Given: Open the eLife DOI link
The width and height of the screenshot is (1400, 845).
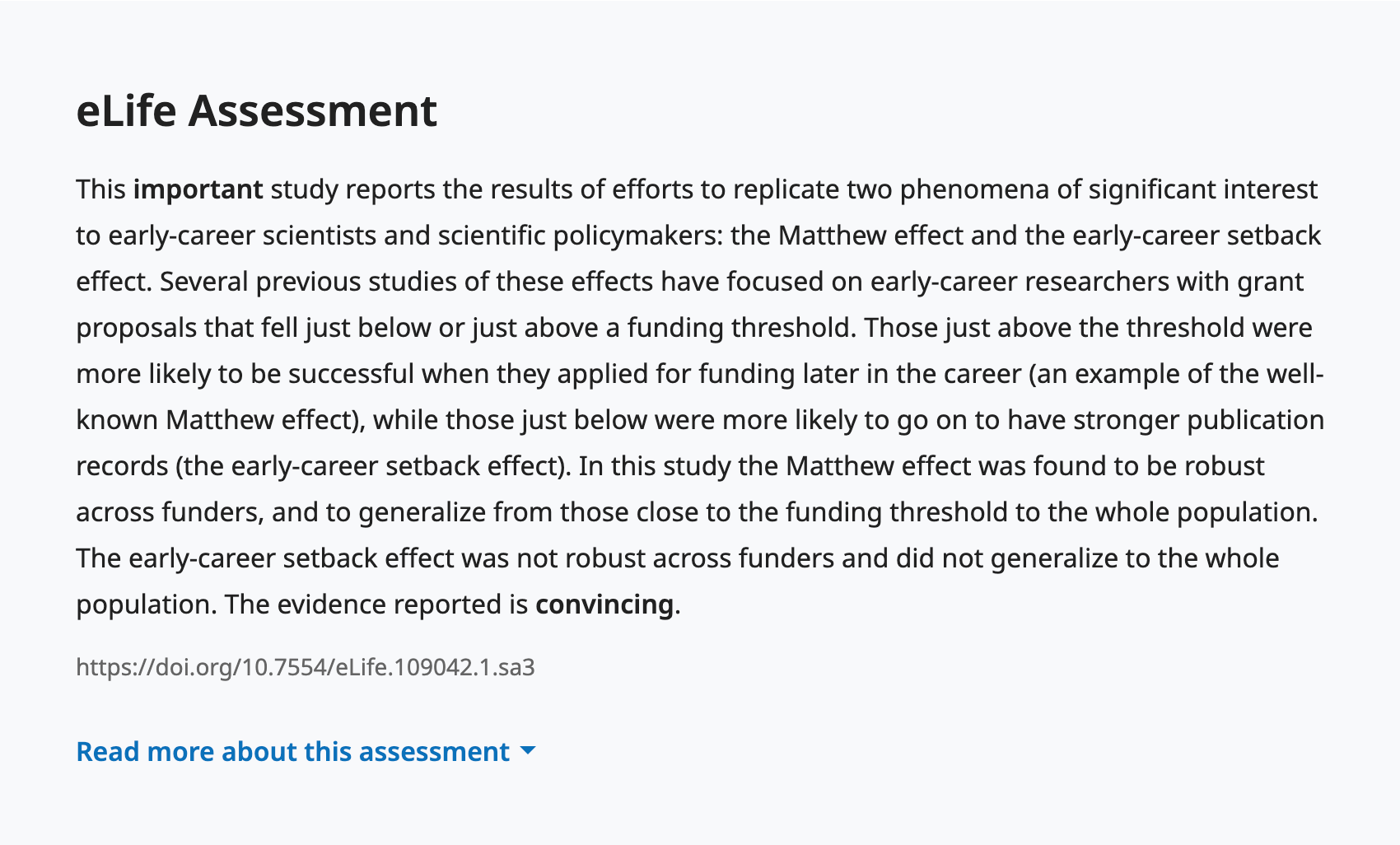Looking at the screenshot, I should [x=306, y=667].
